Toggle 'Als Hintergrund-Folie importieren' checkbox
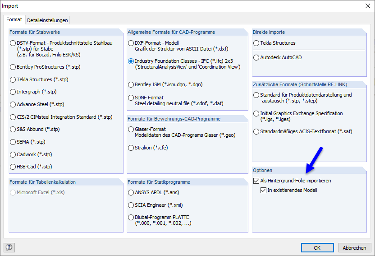The image size is (375, 256). pos(256,181)
